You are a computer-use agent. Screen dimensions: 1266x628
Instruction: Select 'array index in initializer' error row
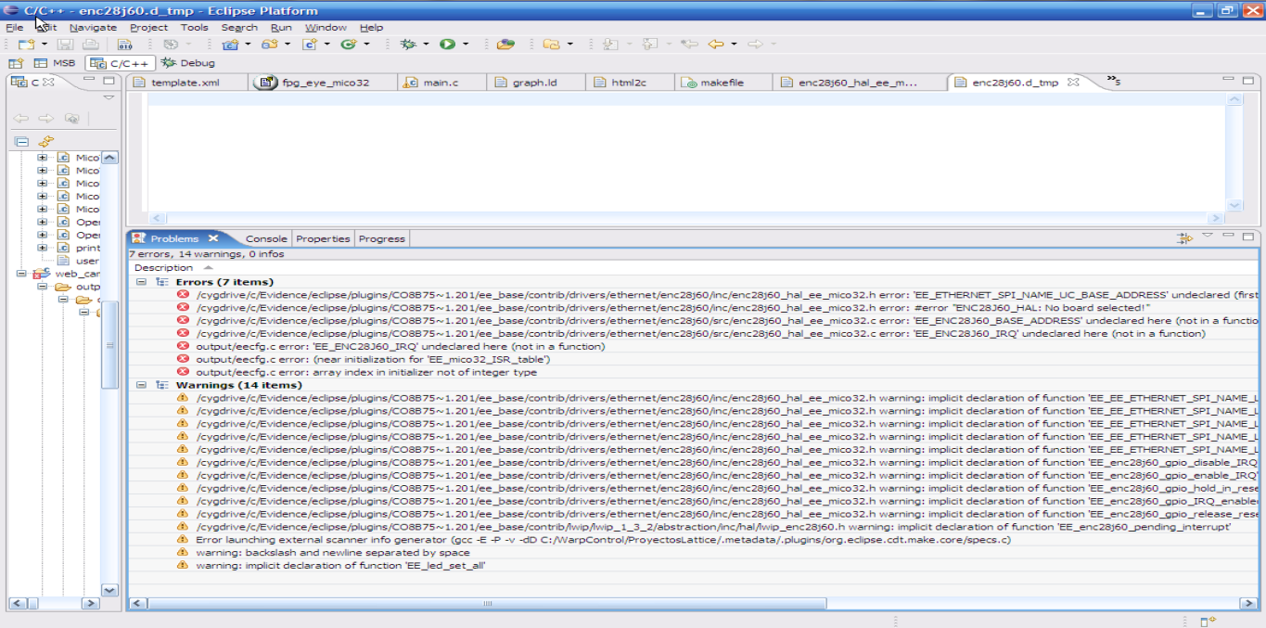694,373
